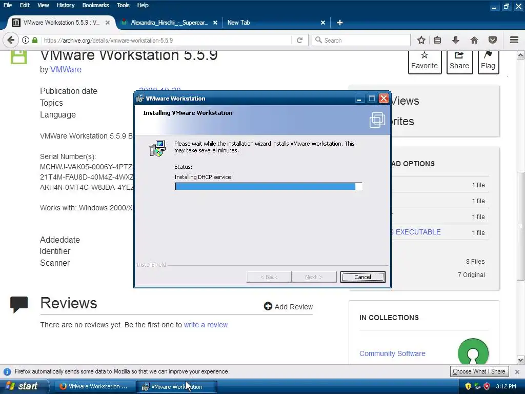525x394 pixels.
Task: Click the scrollbar down arrow
Action: (521, 360)
